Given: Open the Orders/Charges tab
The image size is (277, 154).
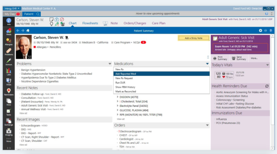Looking at the screenshot, I should click(135, 23).
